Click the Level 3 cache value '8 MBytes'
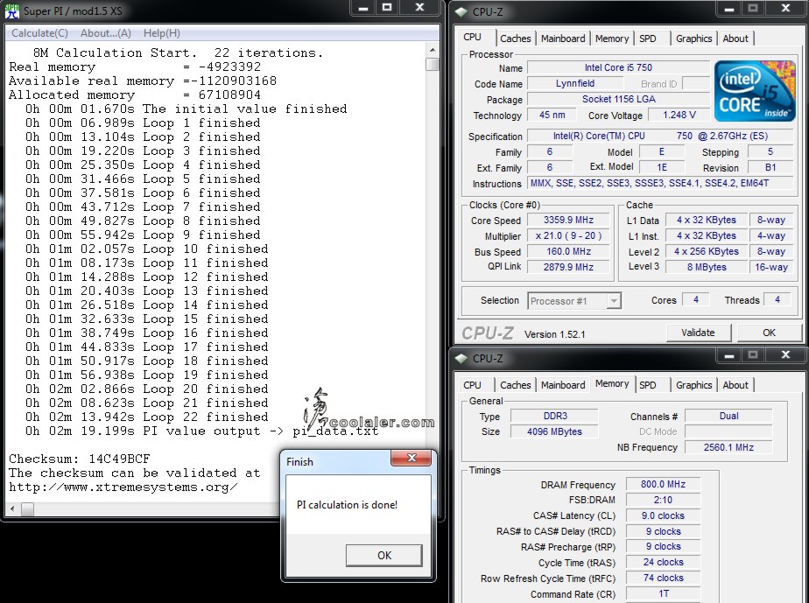Screen dimensions: 809x603 coord(707,267)
